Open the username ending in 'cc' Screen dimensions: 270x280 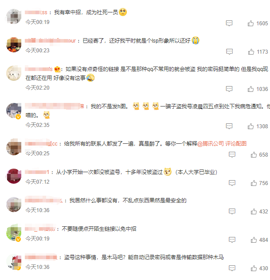click(41, 144)
